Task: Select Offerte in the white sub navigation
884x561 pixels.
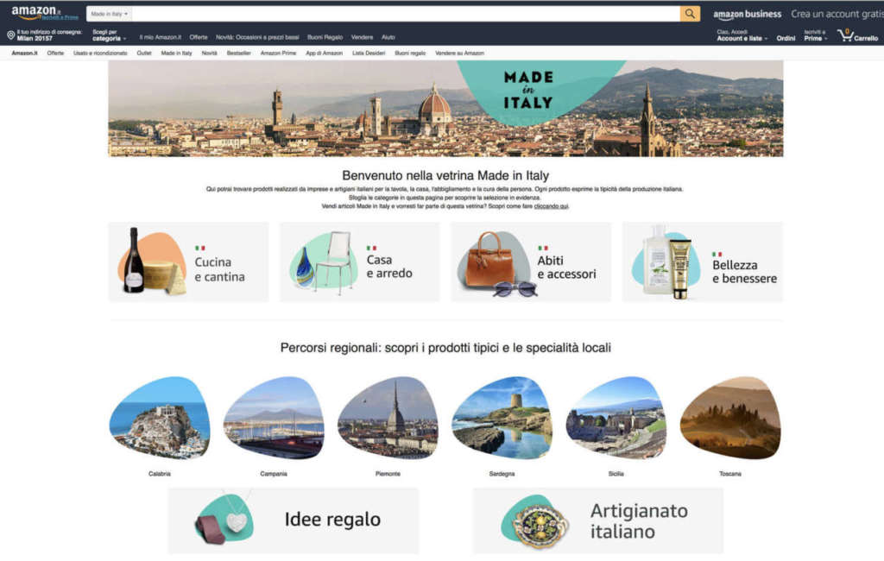Action: 55,53
